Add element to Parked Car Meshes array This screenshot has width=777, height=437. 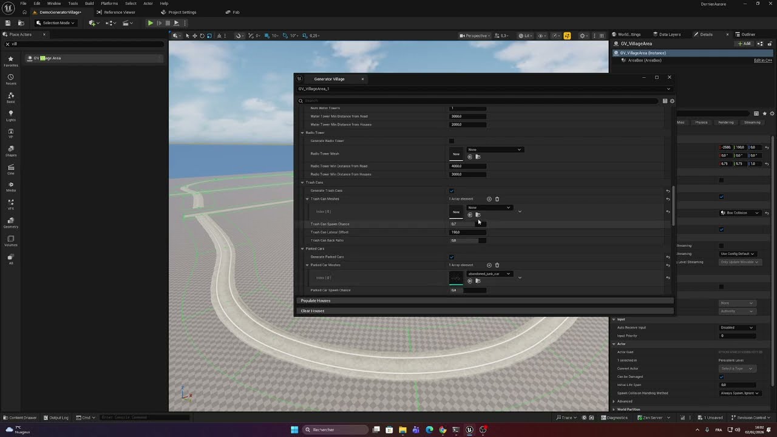(x=489, y=265)
